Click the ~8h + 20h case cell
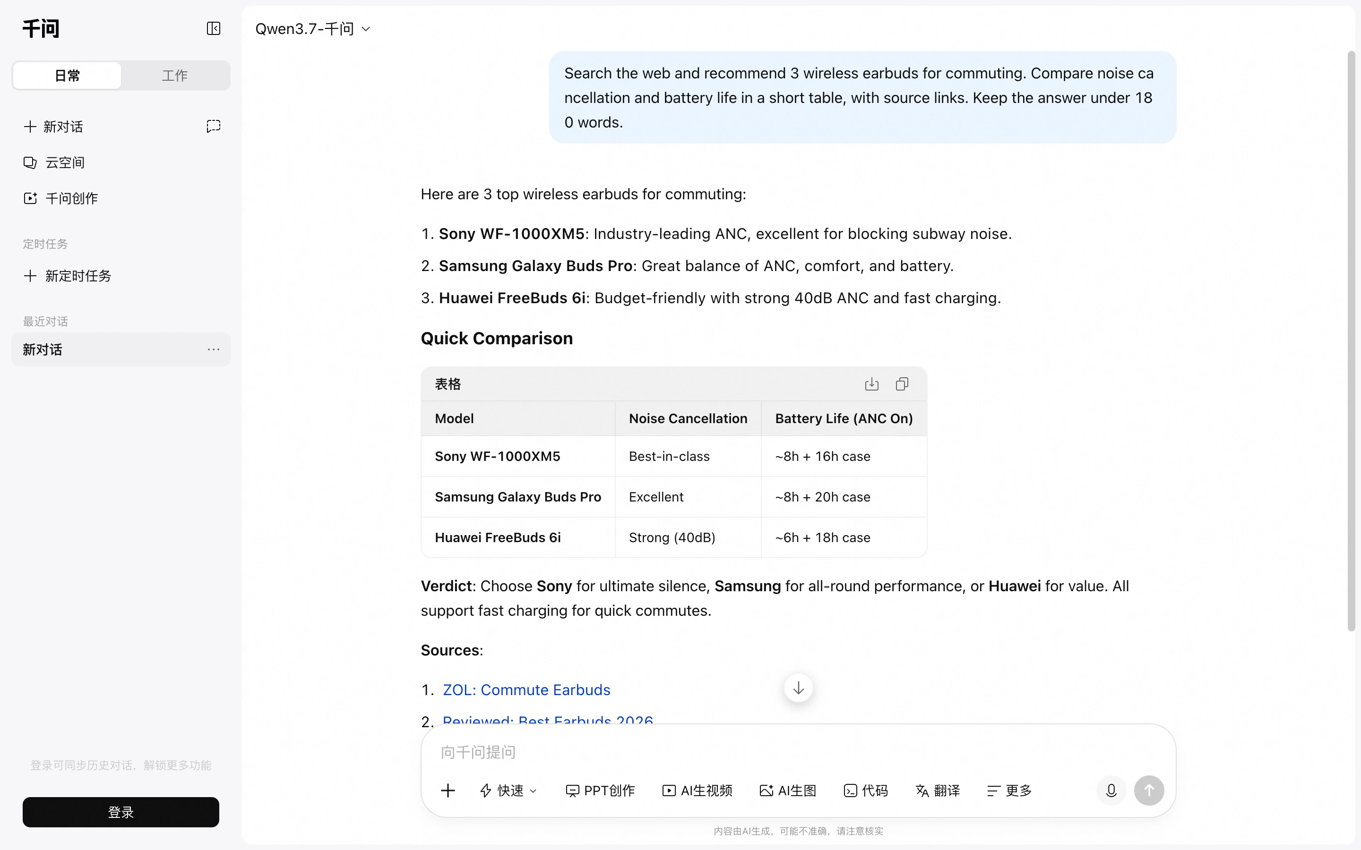 (x=844, y=497)
